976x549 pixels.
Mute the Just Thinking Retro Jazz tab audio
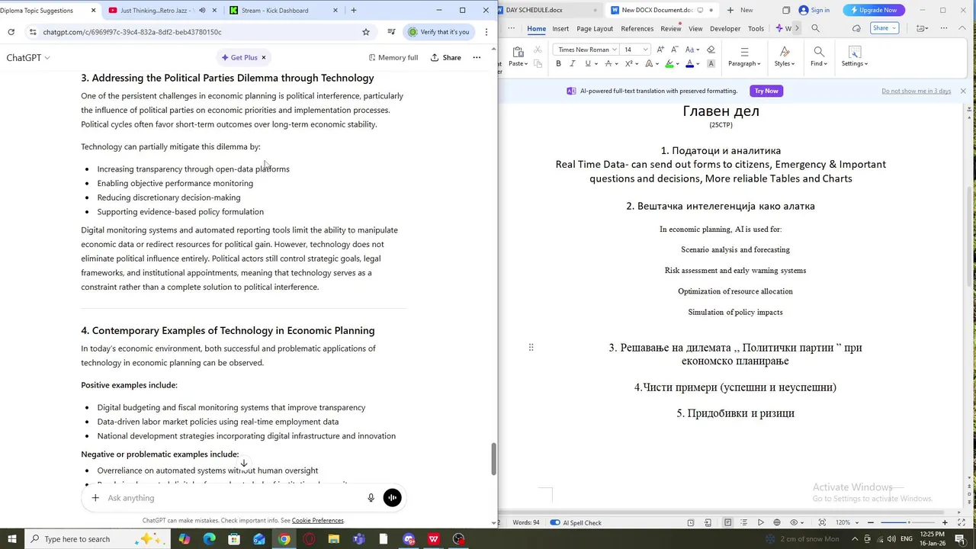(x=202, y=11)
